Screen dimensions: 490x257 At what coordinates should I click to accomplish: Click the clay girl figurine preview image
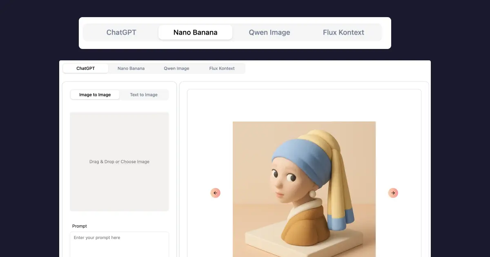pyautogui.click(x=304, y=189)
